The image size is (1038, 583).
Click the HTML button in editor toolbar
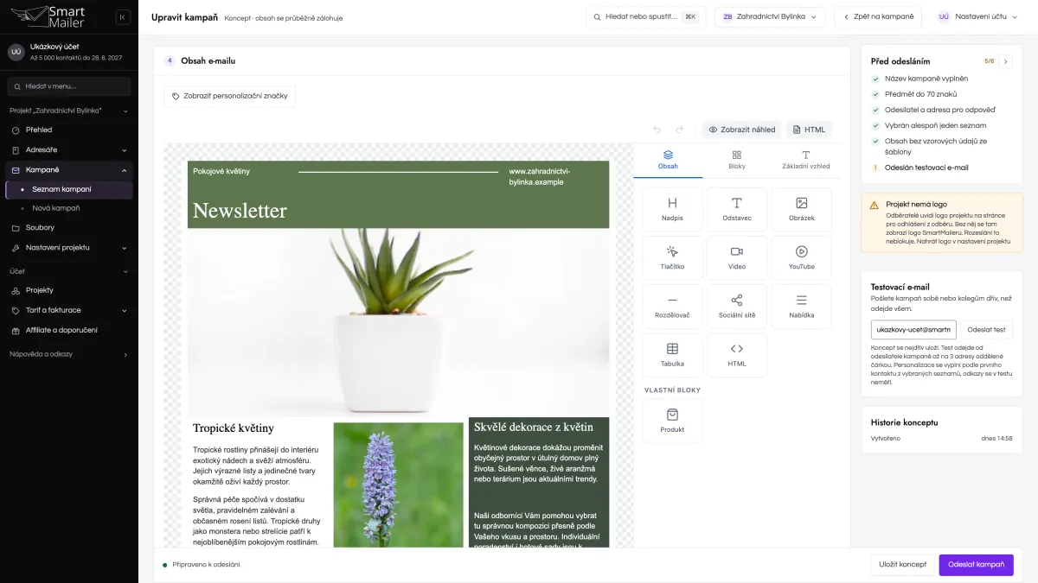click(x=809, y=130)
